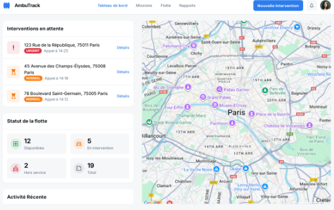
Task: Click the Place de la Bastille marker
Action: [252, 114]
